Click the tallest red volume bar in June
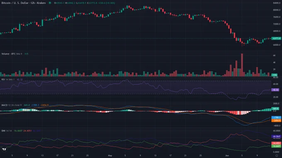 242,65
